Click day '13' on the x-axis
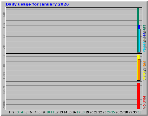Image resolution: width=148 pixels, height=116 pixels. [x=61, y=112]
